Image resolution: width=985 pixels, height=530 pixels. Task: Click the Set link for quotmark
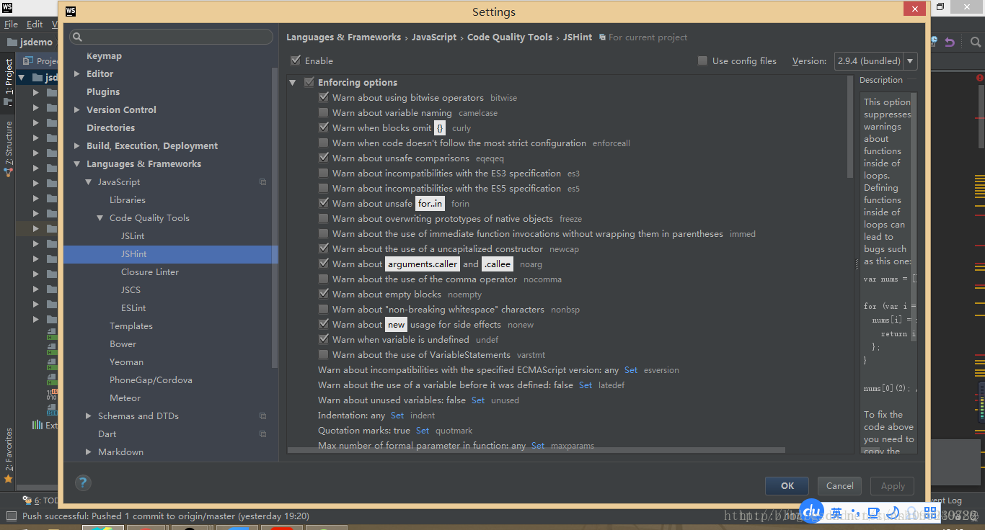tap(423, 431)
